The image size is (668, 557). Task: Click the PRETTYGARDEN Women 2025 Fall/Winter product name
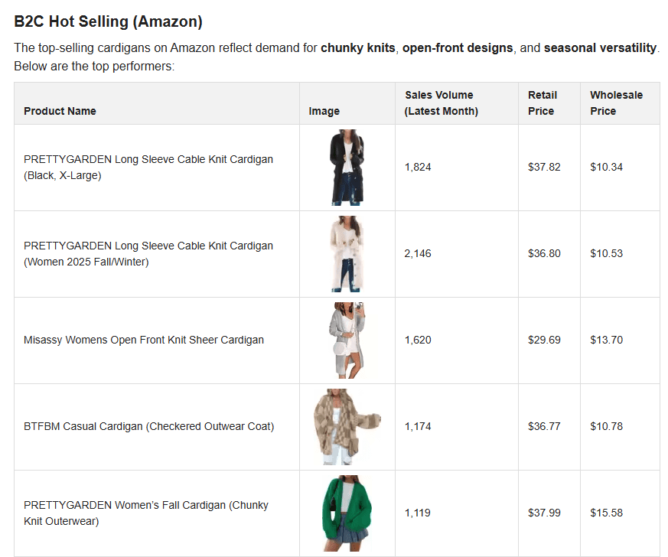[x=148, y=254]
